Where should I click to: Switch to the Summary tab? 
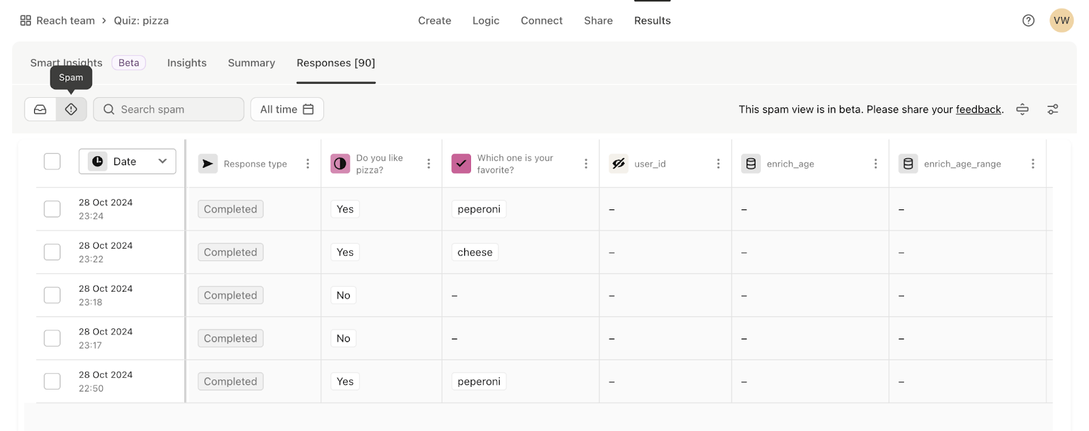point(251,63)
